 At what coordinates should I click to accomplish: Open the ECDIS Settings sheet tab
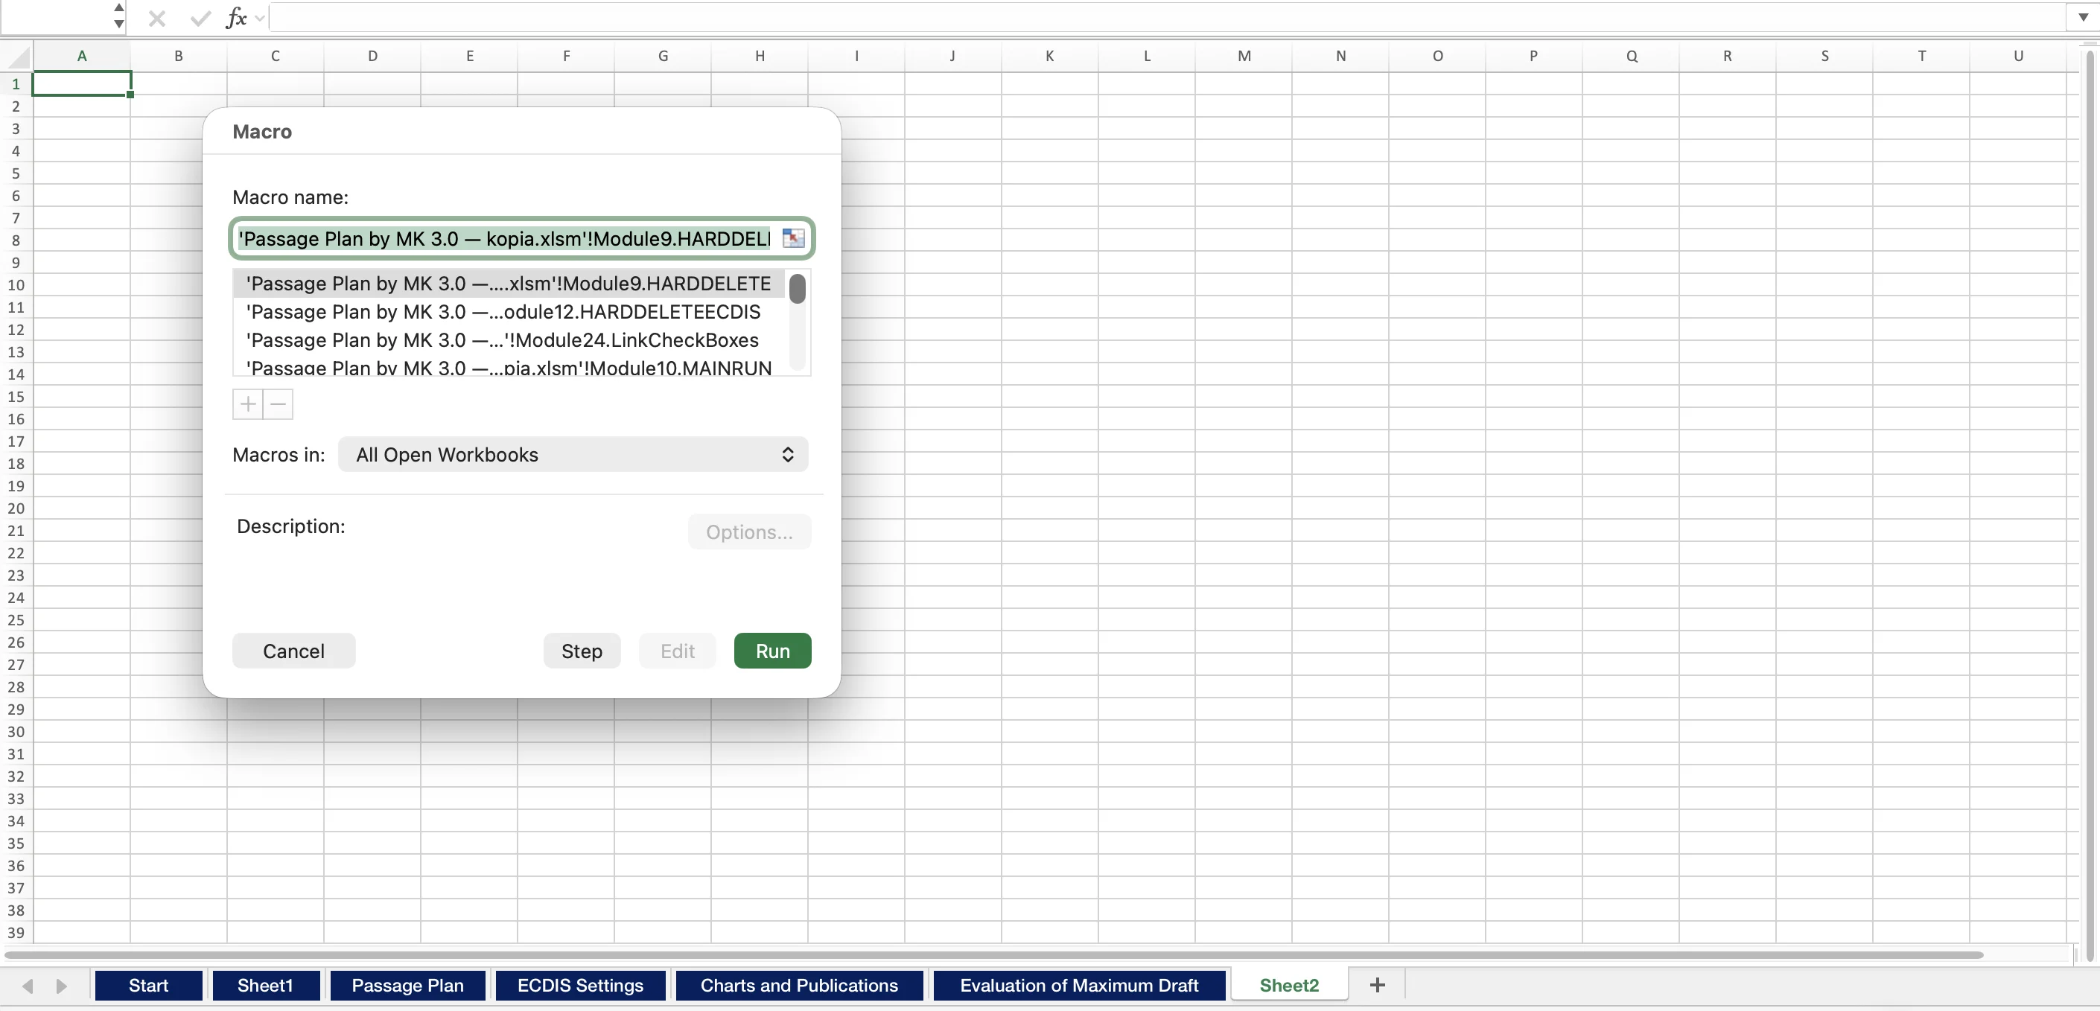[579, 985]
